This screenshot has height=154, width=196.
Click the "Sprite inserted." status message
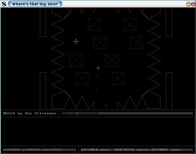coord(81,113)
